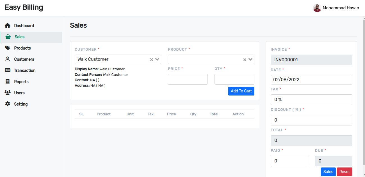Click the red Reset button
The image size is (365, 177).
[345, 172]
